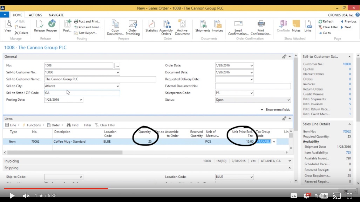Viewport: 360px width, 202px height.
Task: Open the application dropdown menu button
Action: pos(5,15)
